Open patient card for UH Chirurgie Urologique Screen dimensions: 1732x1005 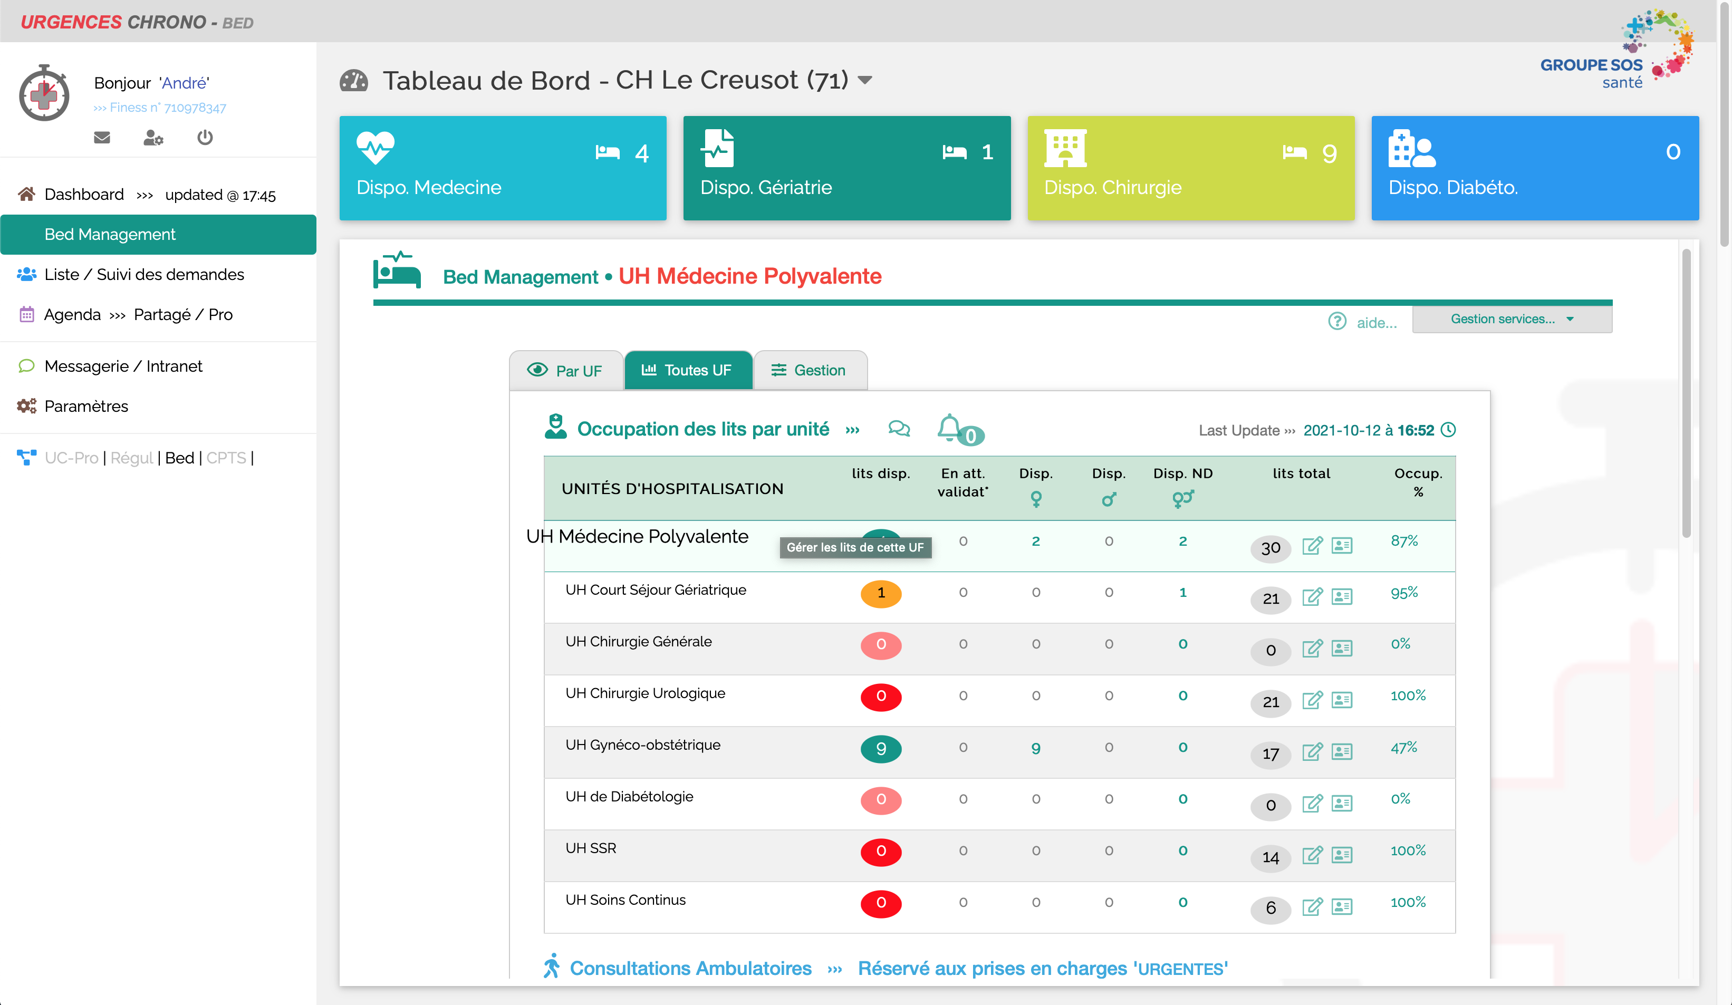pos(1342,699)
